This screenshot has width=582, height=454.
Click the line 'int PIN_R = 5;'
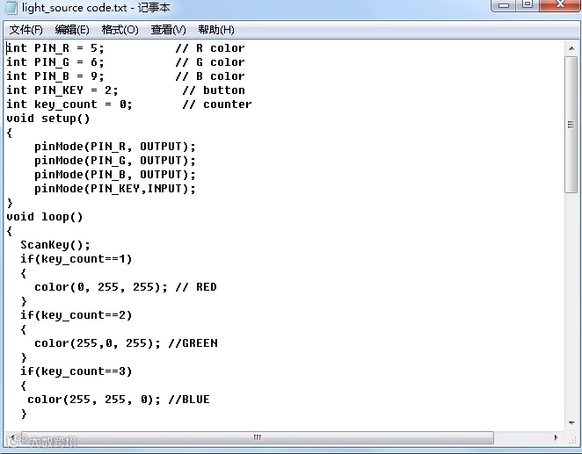tap(55, 48)
